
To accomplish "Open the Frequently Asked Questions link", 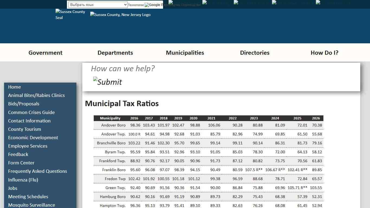I will click(x=37, y=171).
